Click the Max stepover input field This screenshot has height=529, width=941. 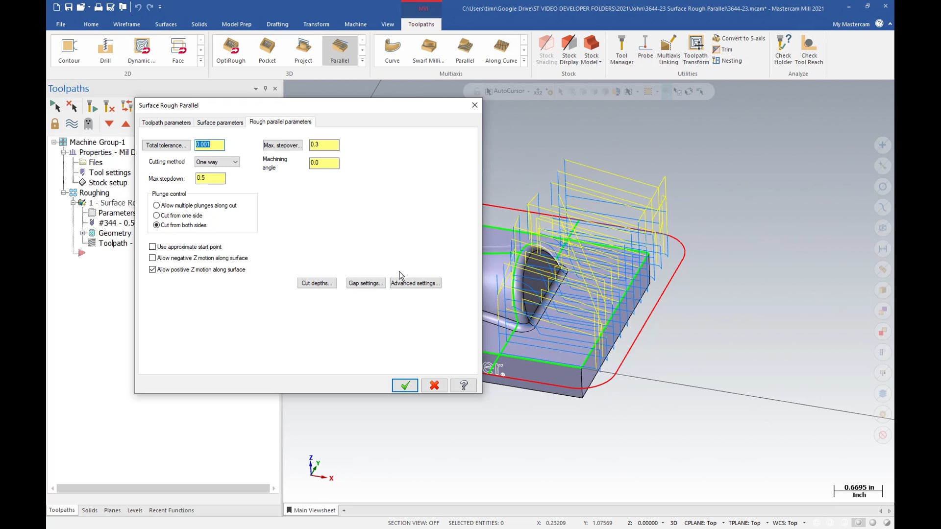click(x=324, y=144)
